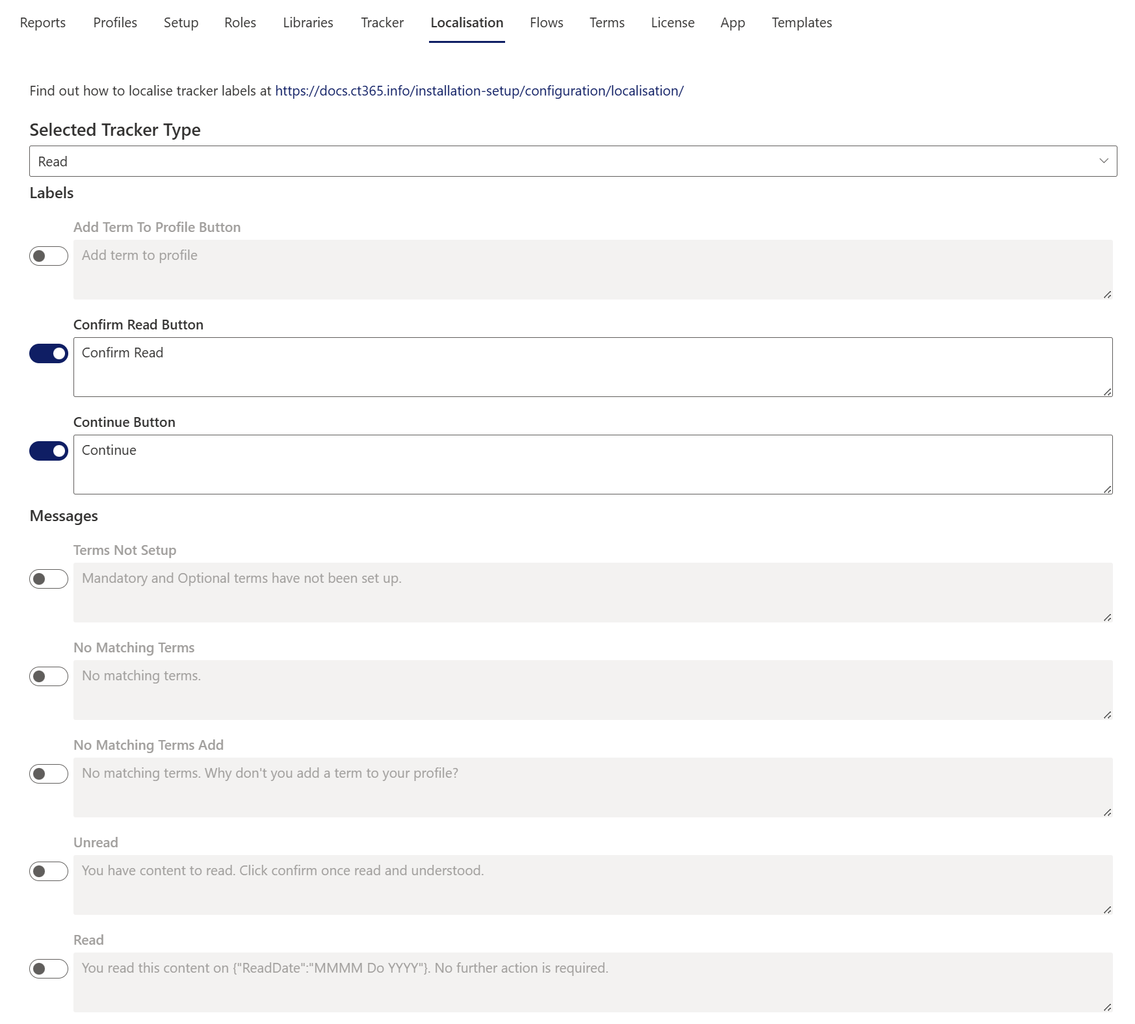1135x1024 pixels.
Task: Open the localisation documentation link
Action: coord(479,91)
